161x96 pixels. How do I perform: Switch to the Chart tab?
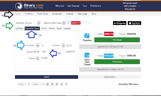click(x=46, y=77)
